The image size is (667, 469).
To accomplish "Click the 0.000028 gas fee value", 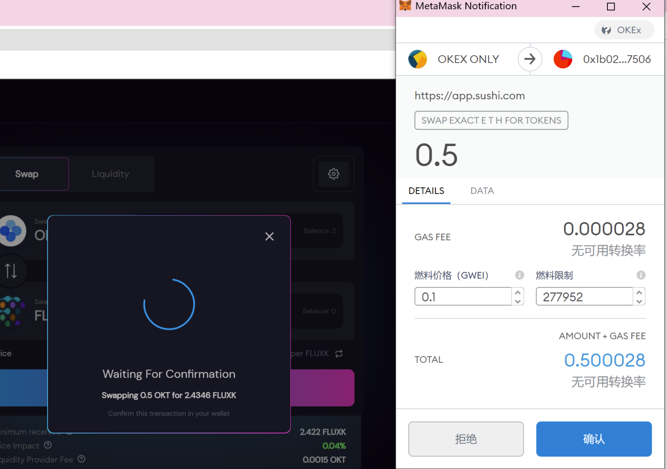I will click(604, 229).
